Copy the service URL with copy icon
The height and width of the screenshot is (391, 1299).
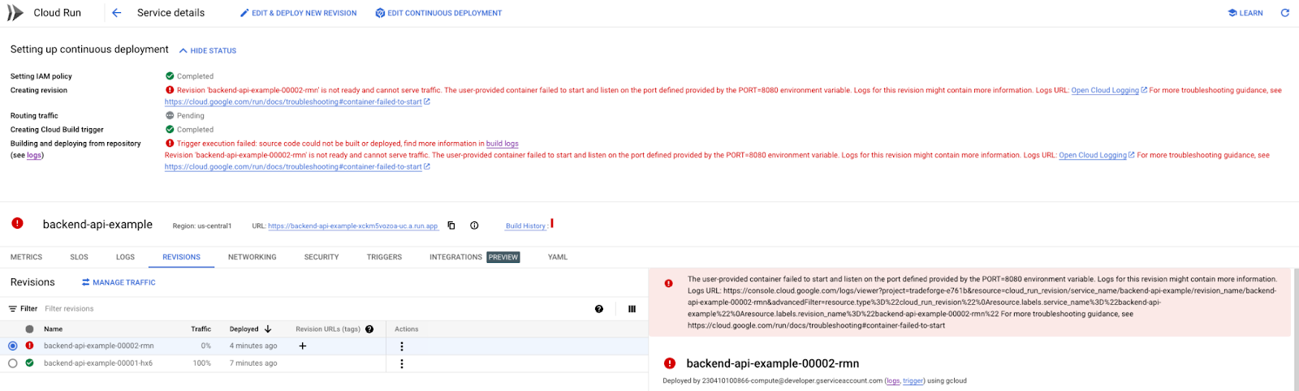click(451, 226)
